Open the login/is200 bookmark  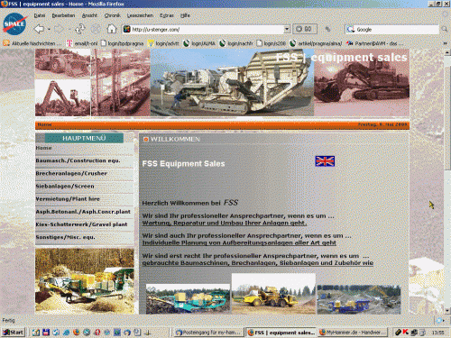pos(271,43)
